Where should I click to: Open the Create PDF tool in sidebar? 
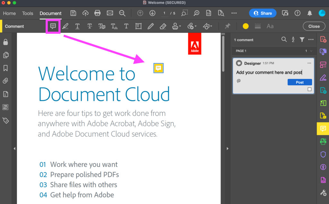[323, 39]
